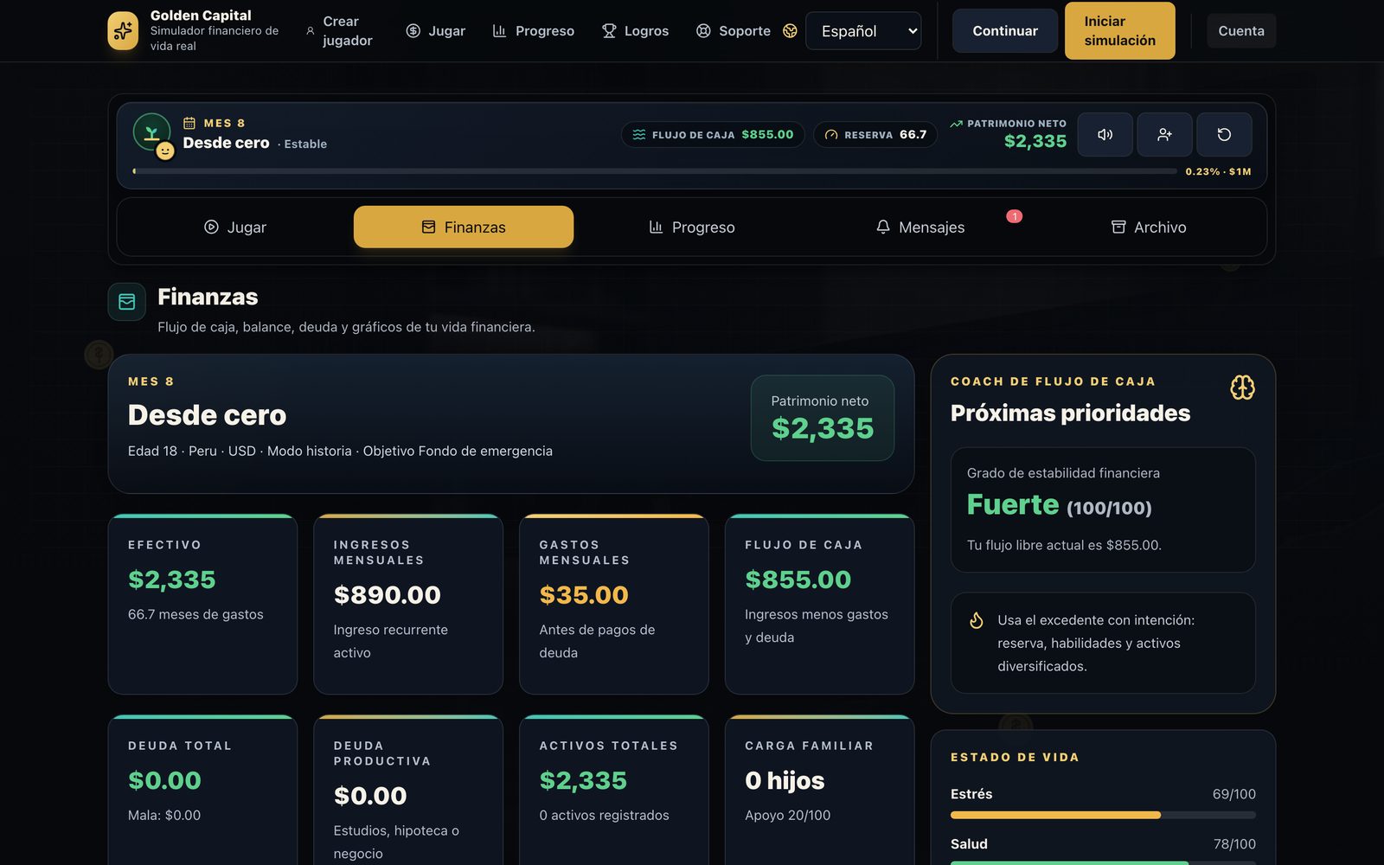The width and height of the screenshot is (1384, 865).
Task: Open the Mensajes tab
Action: pyautogui.click(x=920, y=227)
